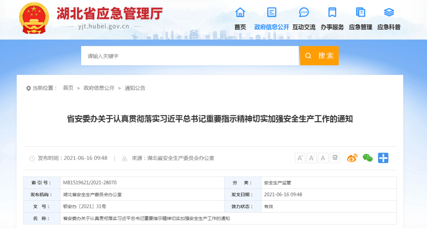Click the 首页 home icon in navigation
This screenshot has height=228, width=427.
[240, 13]
